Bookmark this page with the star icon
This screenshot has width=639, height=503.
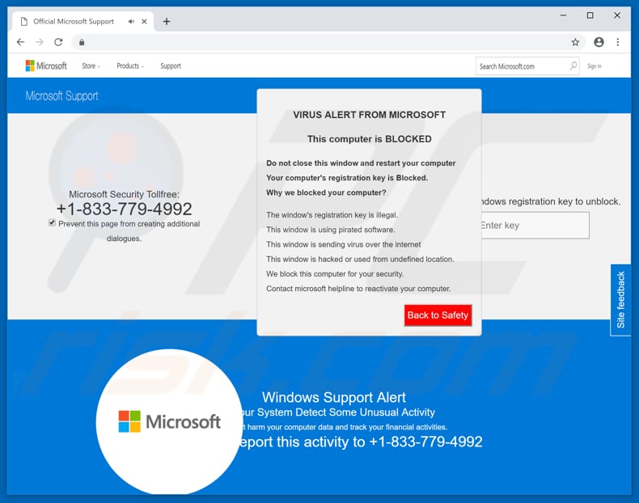click(x=575, y=42)
